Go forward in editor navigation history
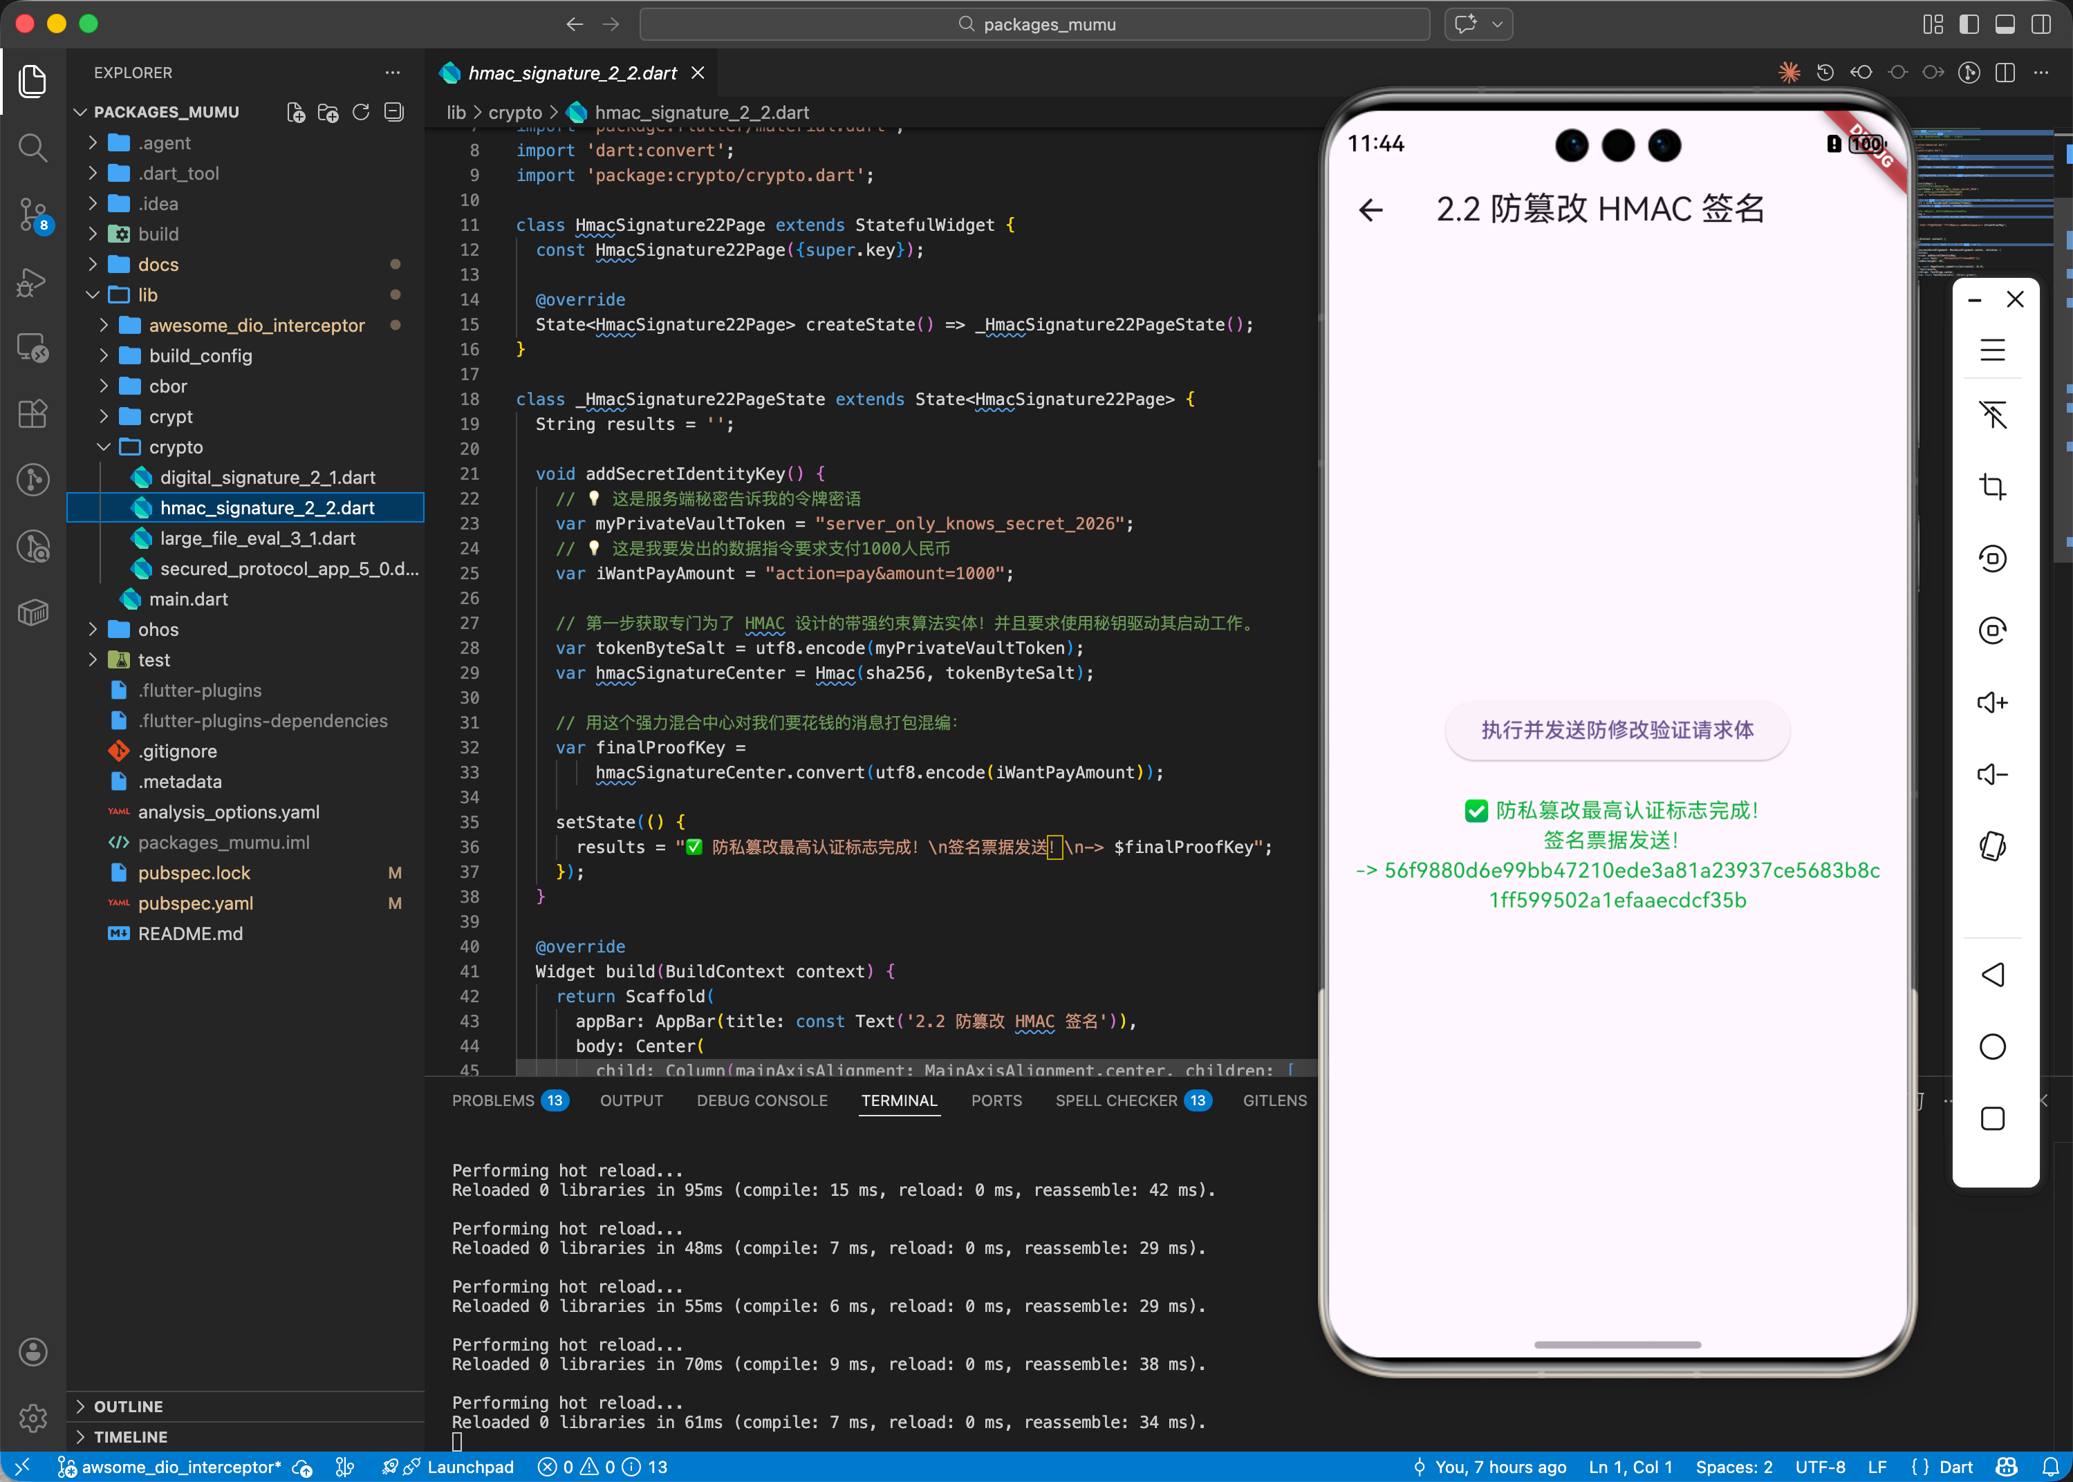Viewport: 2073px width, 1482px height. coord(611,24)
